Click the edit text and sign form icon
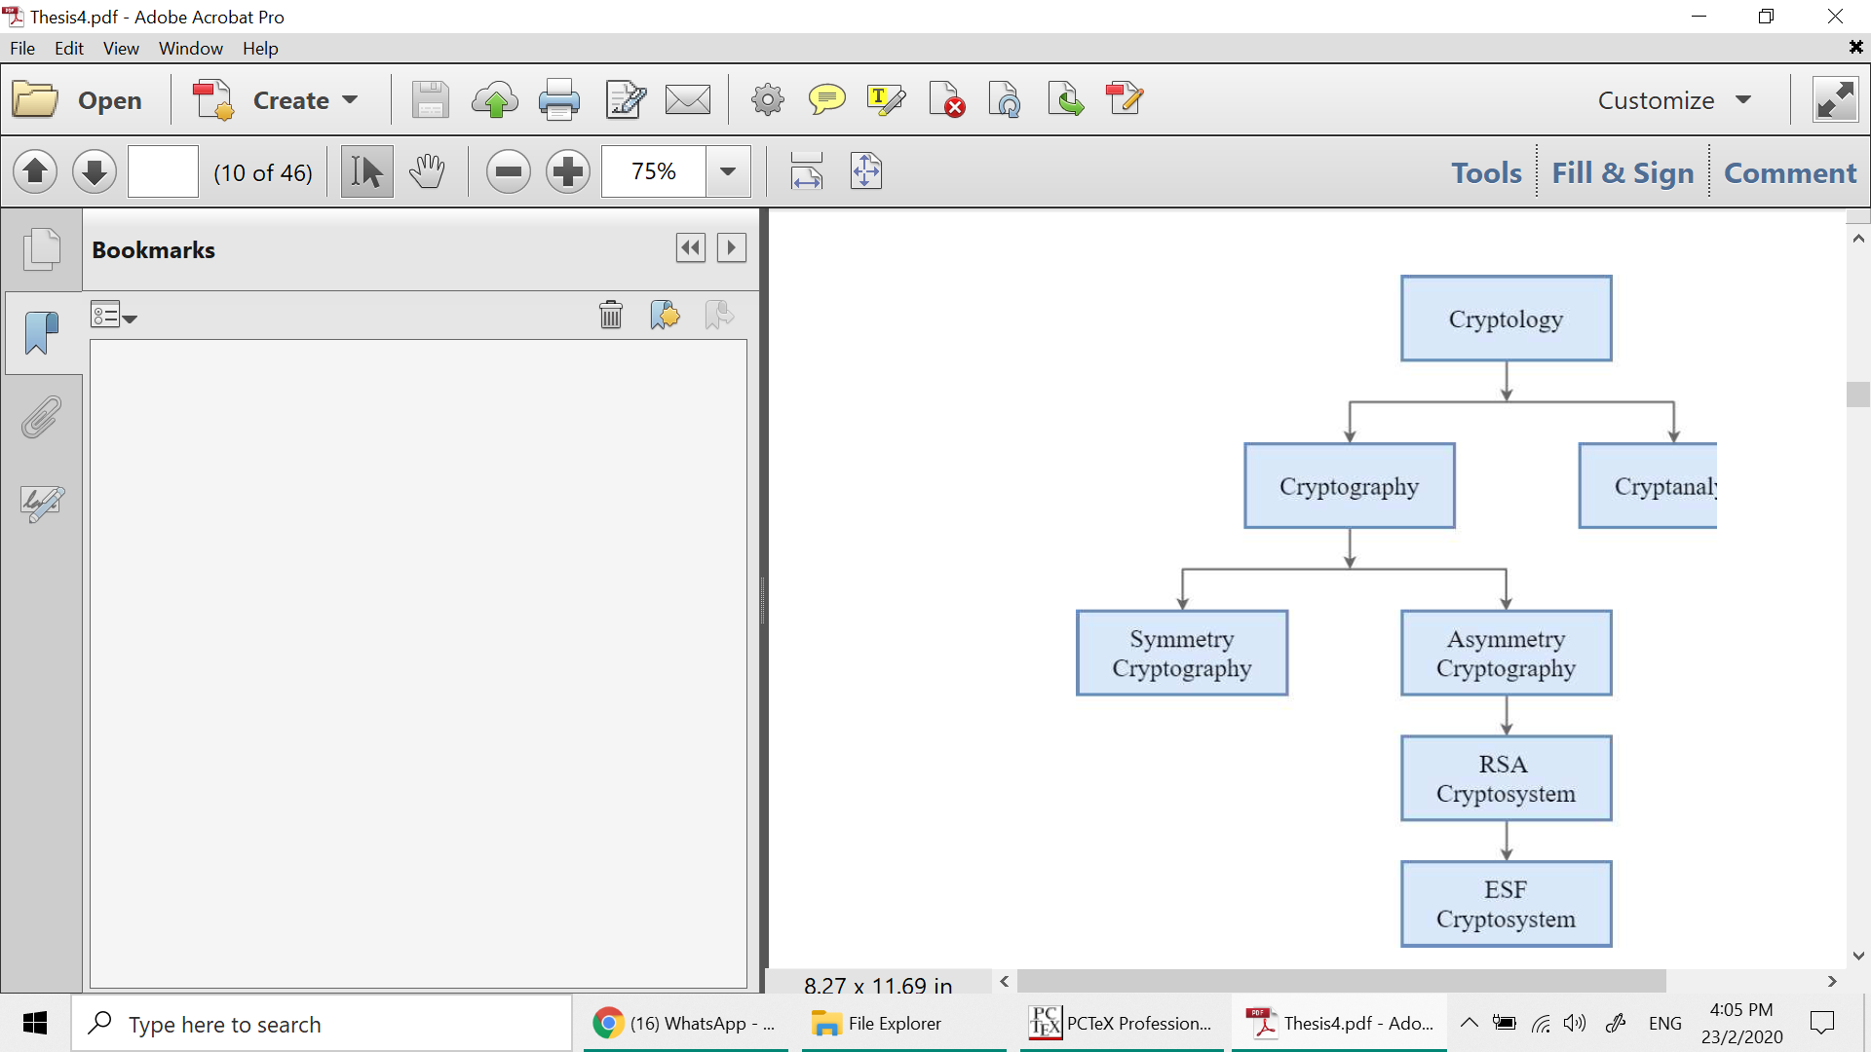Screen dimensions: 1871x1052 pyautogui.click(x=625, y=99)
